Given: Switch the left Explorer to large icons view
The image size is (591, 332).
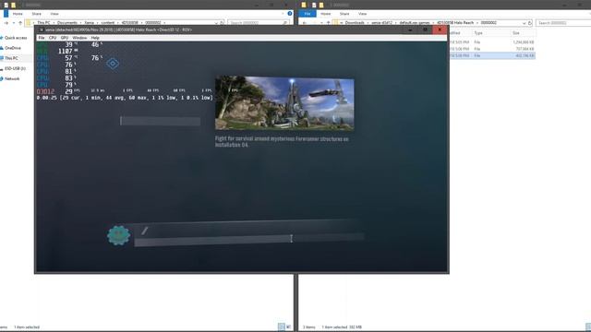Looking at the screenshot, I should click(x=288, y=326).
